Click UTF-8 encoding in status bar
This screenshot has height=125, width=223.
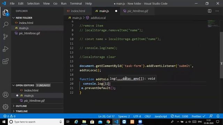(x=137, y=116)
